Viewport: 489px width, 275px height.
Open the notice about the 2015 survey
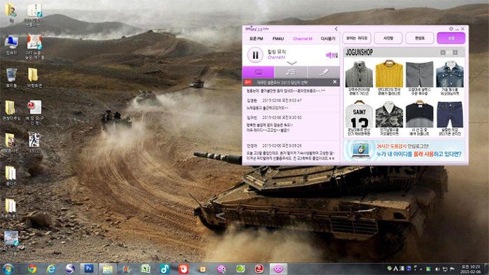[282, 82]
